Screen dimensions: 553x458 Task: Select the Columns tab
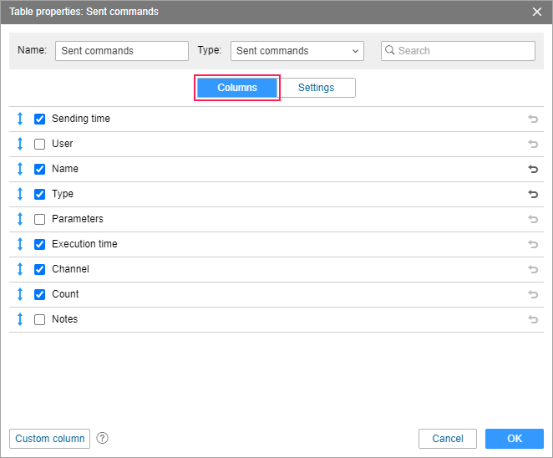pos(237,88)
